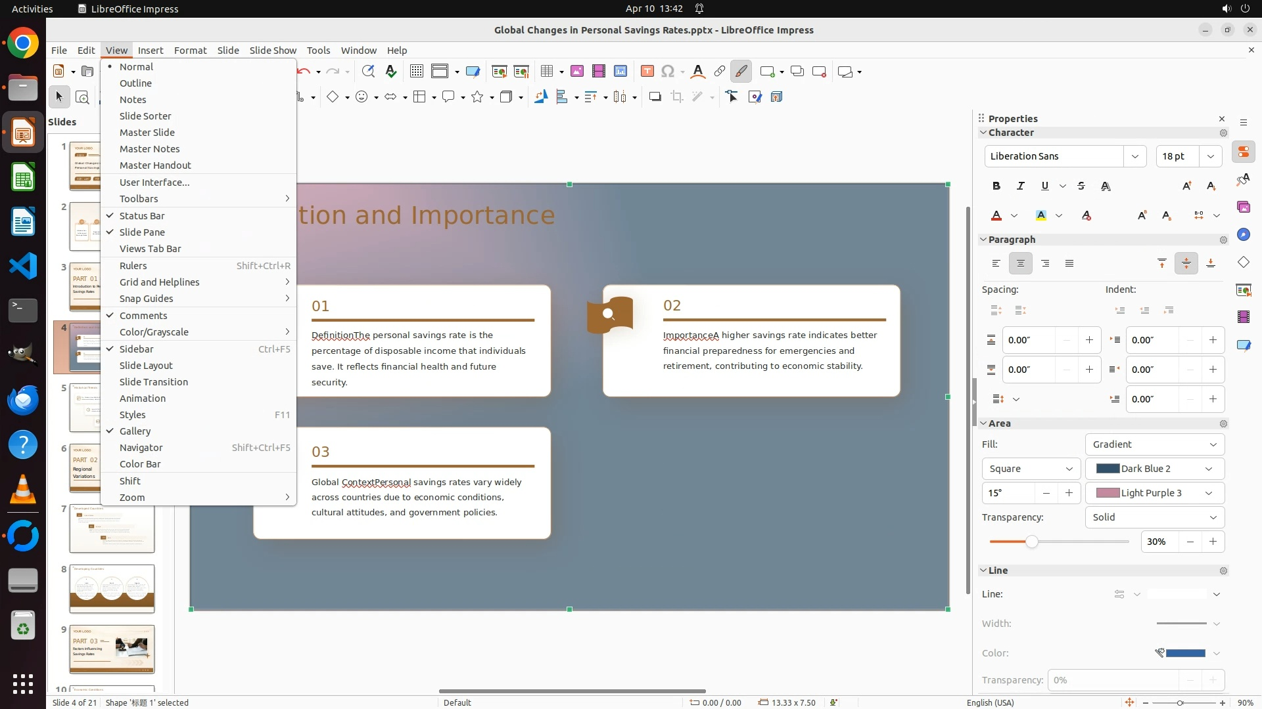This screenshot has height=709, width=1262.
Task: Click the Insert Text Box toolbar icon
Action: pyautogui.click(x=647, y=72)
